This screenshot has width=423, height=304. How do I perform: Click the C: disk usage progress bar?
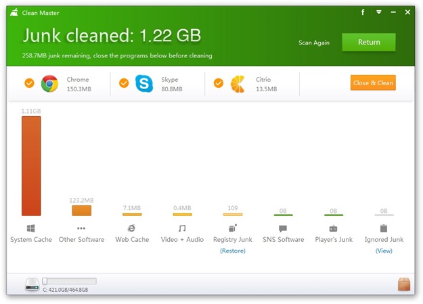coord(69,281)
